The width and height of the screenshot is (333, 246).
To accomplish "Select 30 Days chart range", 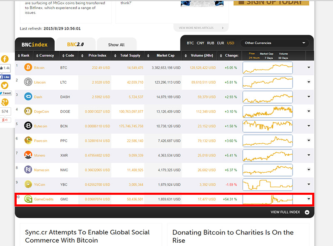I will (283, 58).
